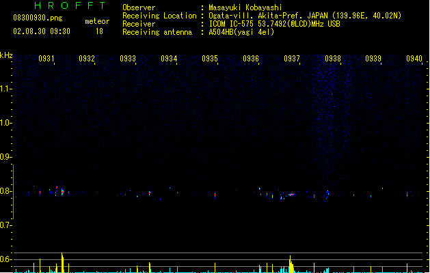430x273 pixels.
Task: Click the 1.0 kHz axis label
Action: 5,123
